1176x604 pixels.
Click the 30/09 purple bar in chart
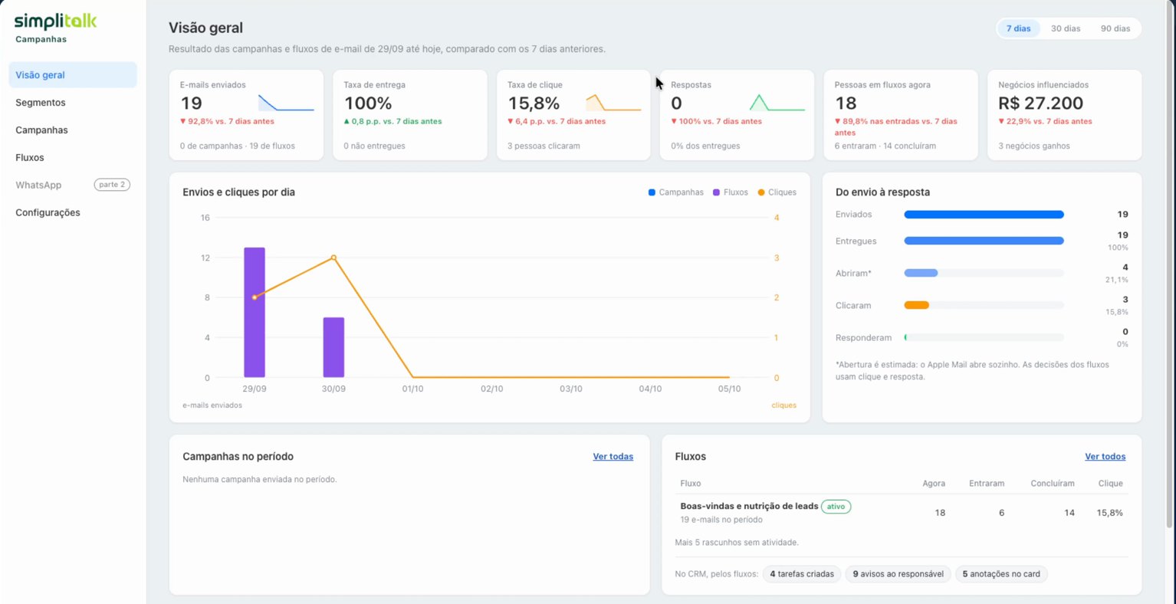pos(333,347)
